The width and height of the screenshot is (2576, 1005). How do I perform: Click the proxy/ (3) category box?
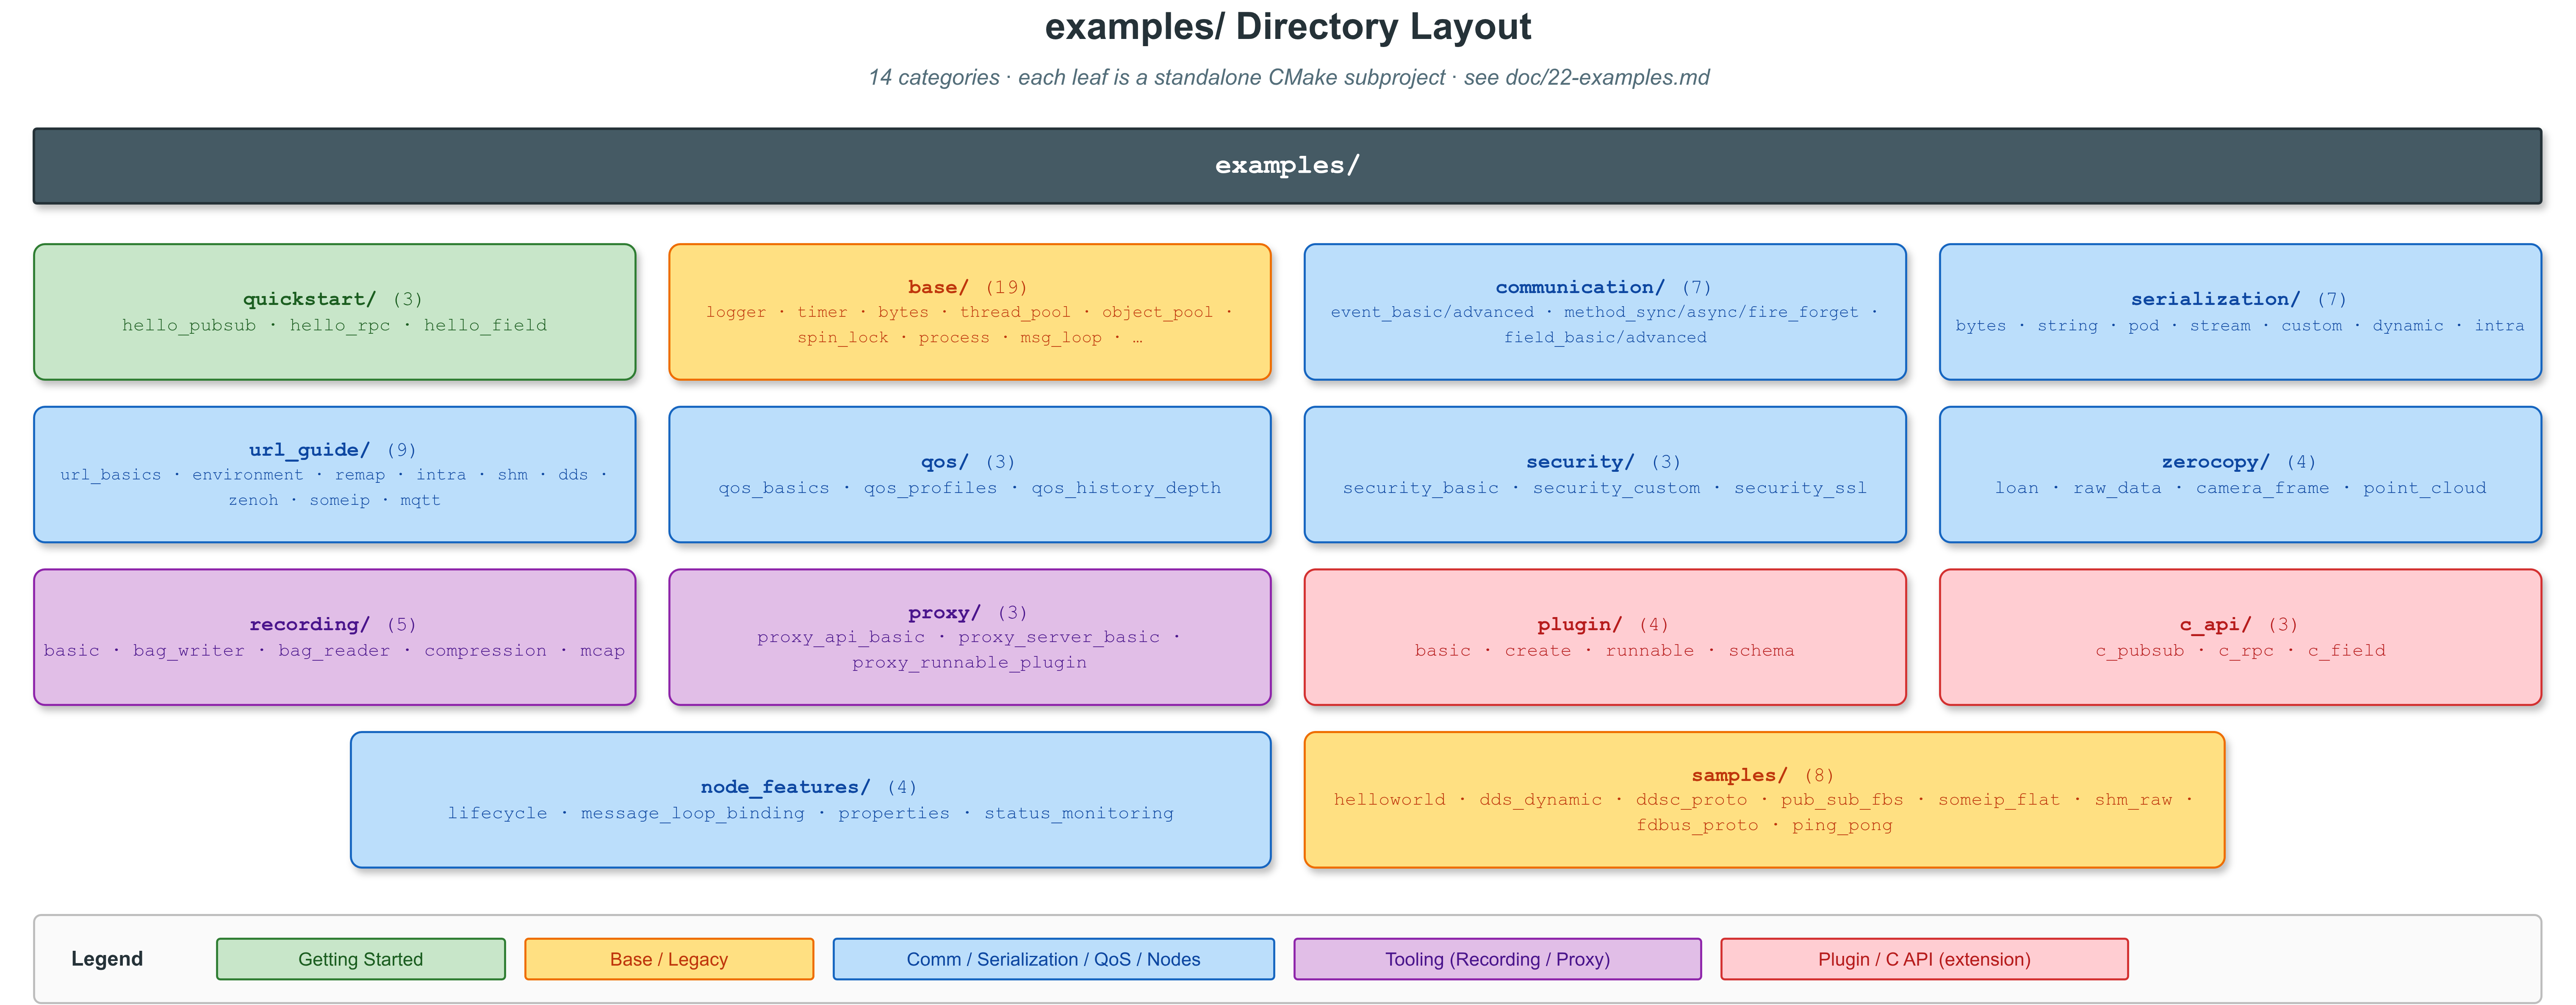pos(970,637)
